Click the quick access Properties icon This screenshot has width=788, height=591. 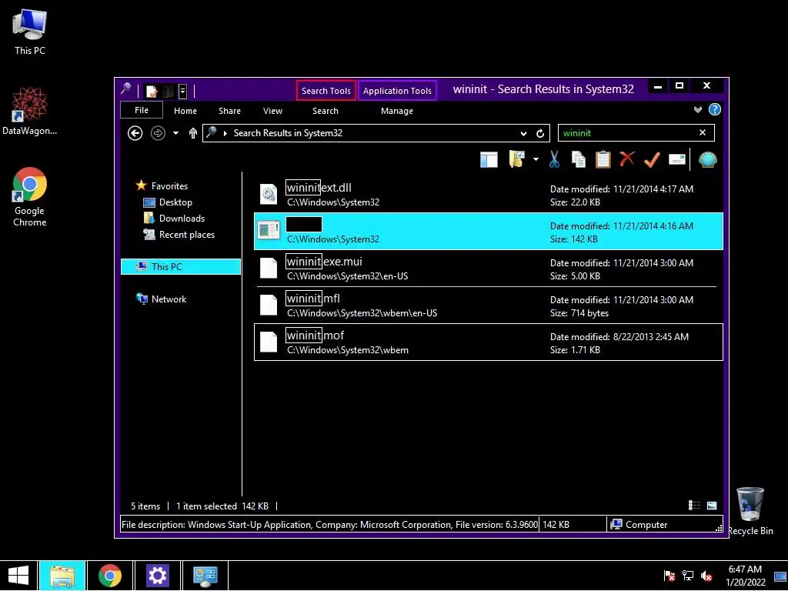click(152, 91)
